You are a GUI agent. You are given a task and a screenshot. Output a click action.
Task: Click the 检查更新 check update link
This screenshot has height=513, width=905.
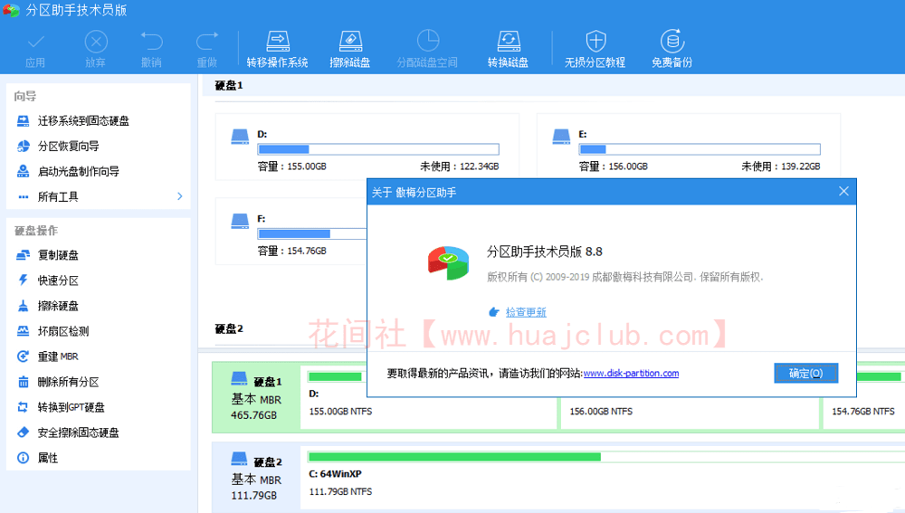526,312
